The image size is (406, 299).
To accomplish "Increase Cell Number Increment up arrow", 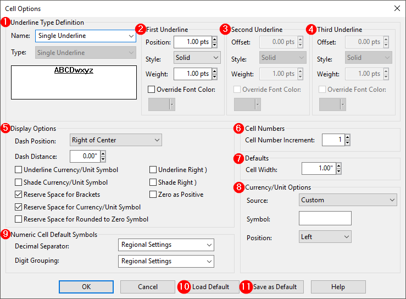I will click(347, 137).
